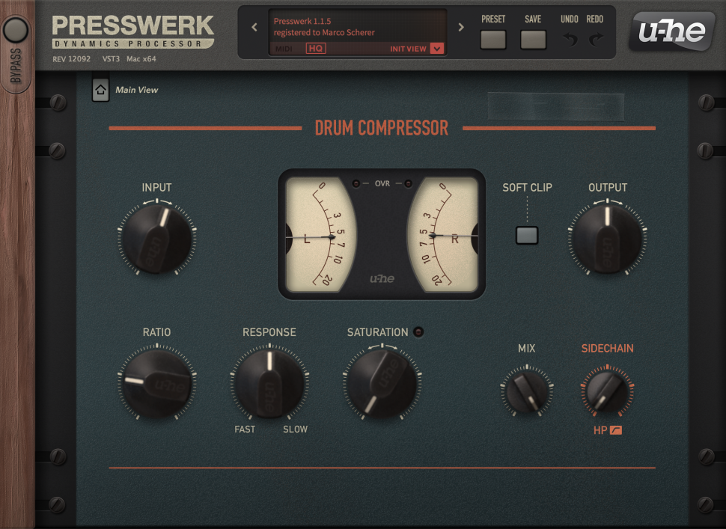The height and width of the screenshot is (529, 726).
Task: Toggle HQ mode in the preset display
Action: point(316,49)
